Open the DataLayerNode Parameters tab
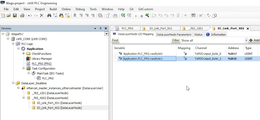Screen dimensions: 260x120 [x=174, y=34]
